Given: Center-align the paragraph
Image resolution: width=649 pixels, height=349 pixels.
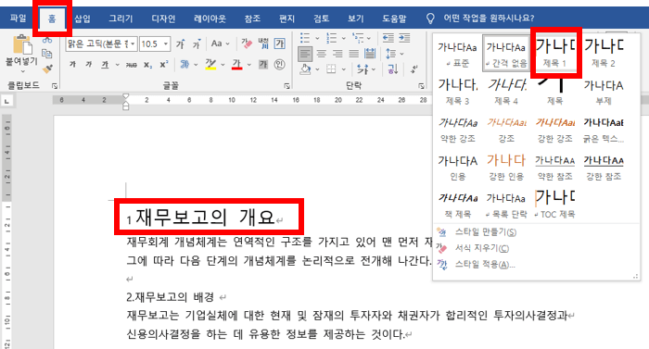Looking at the screenshot, I should (x=322, y=54).
